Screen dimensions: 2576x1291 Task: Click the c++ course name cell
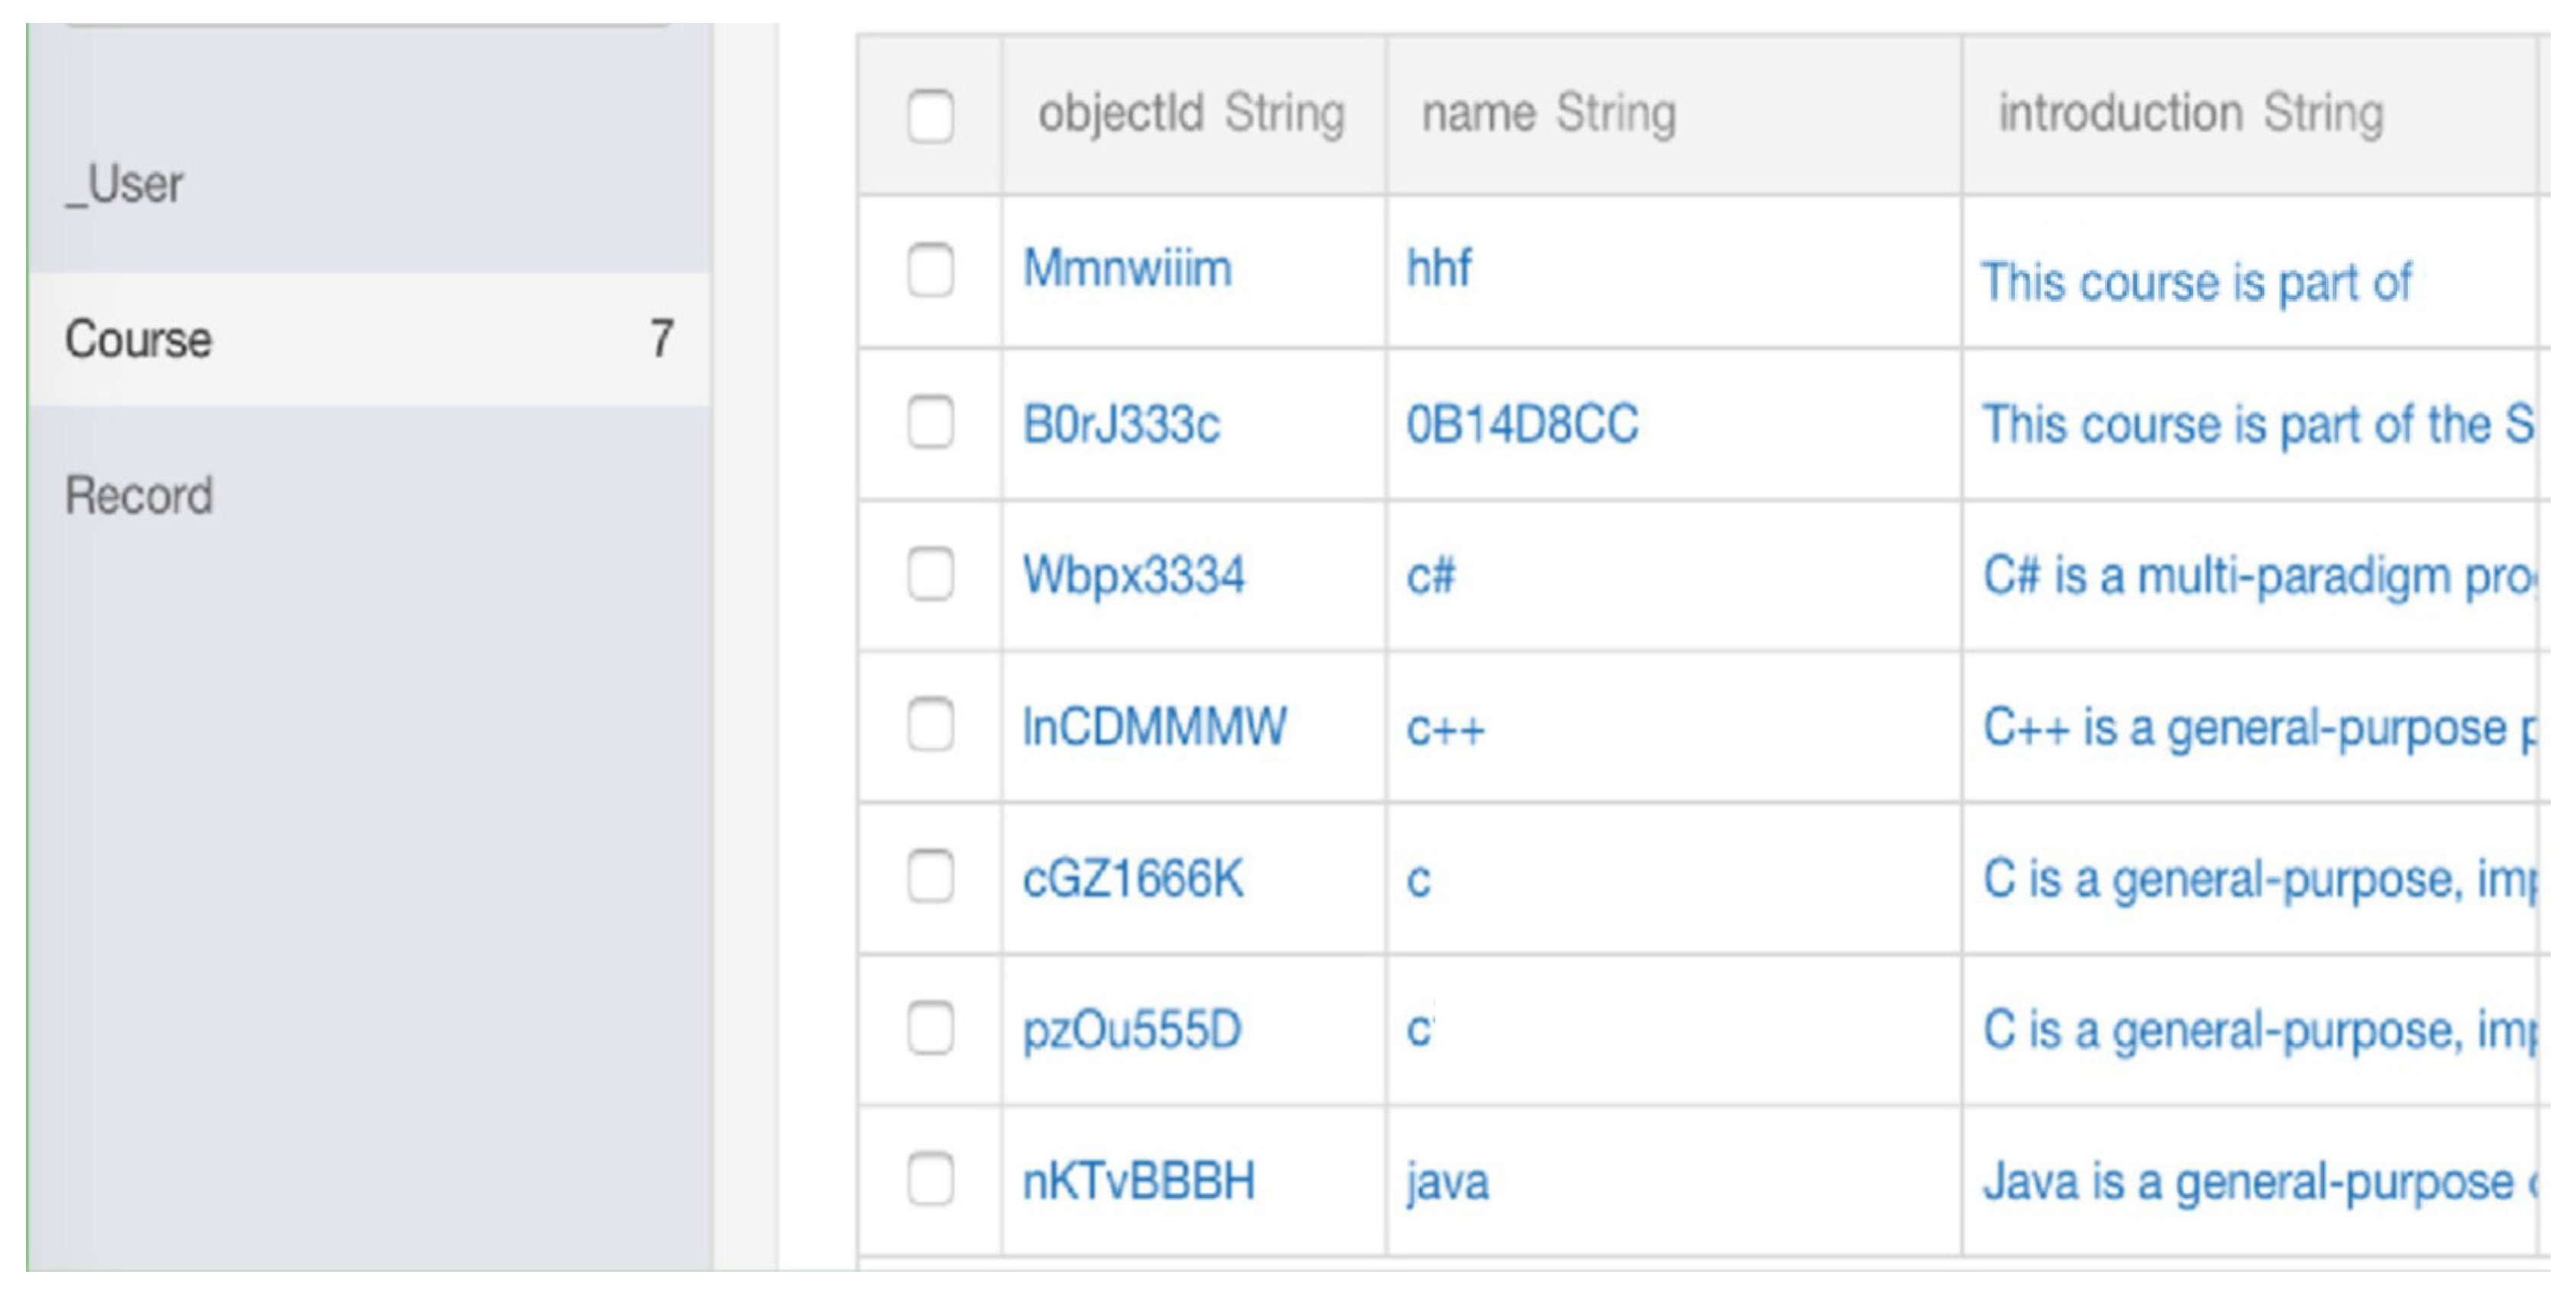1445,728
